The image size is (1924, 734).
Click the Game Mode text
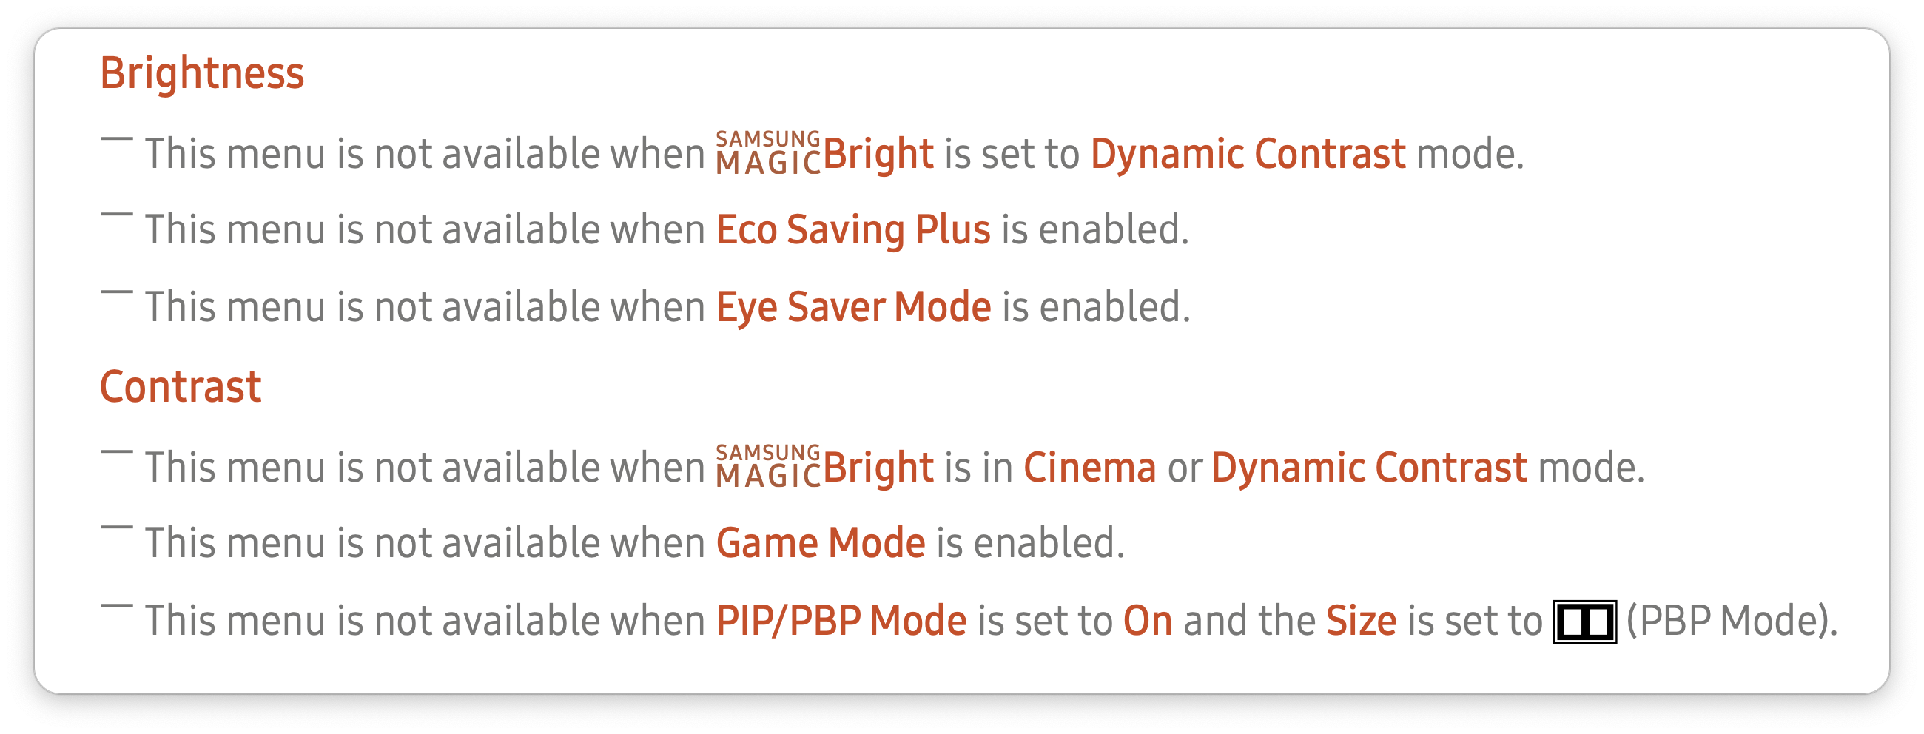coord(821,543)
